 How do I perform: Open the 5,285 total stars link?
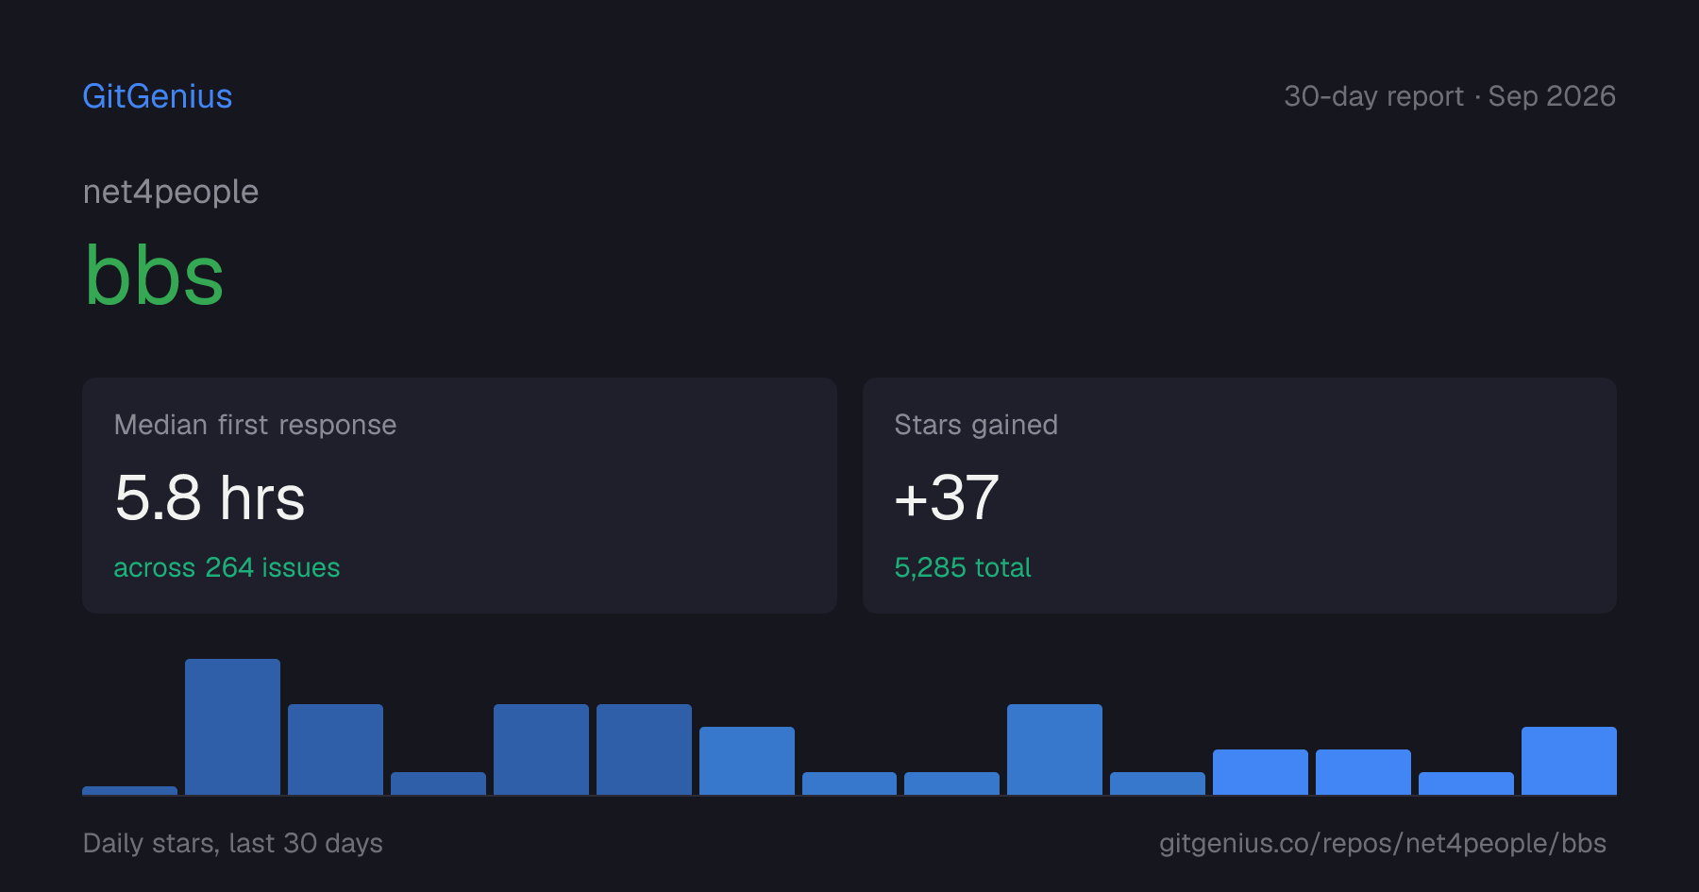pyautogui.click(x=963, y=567)
